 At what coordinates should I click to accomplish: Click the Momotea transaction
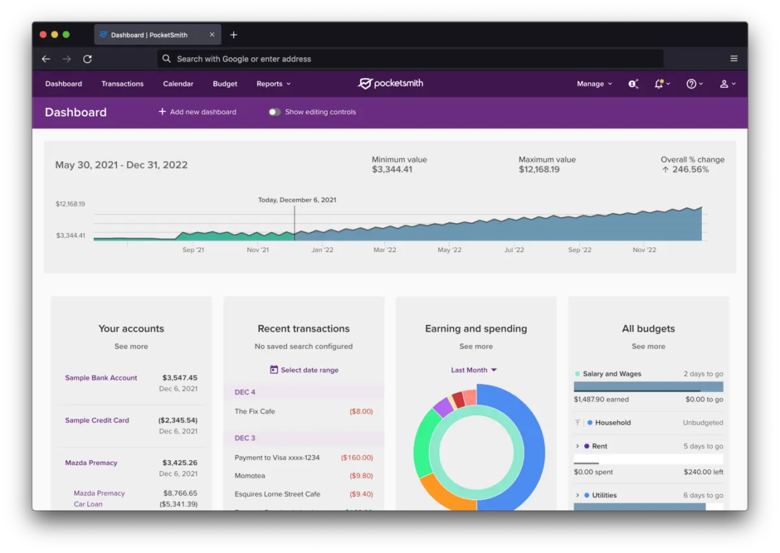point(304,476)
